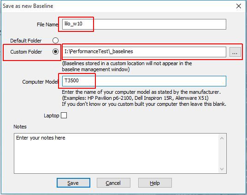
Task: Click the Custom Folder label text
Action: (26, 52)
